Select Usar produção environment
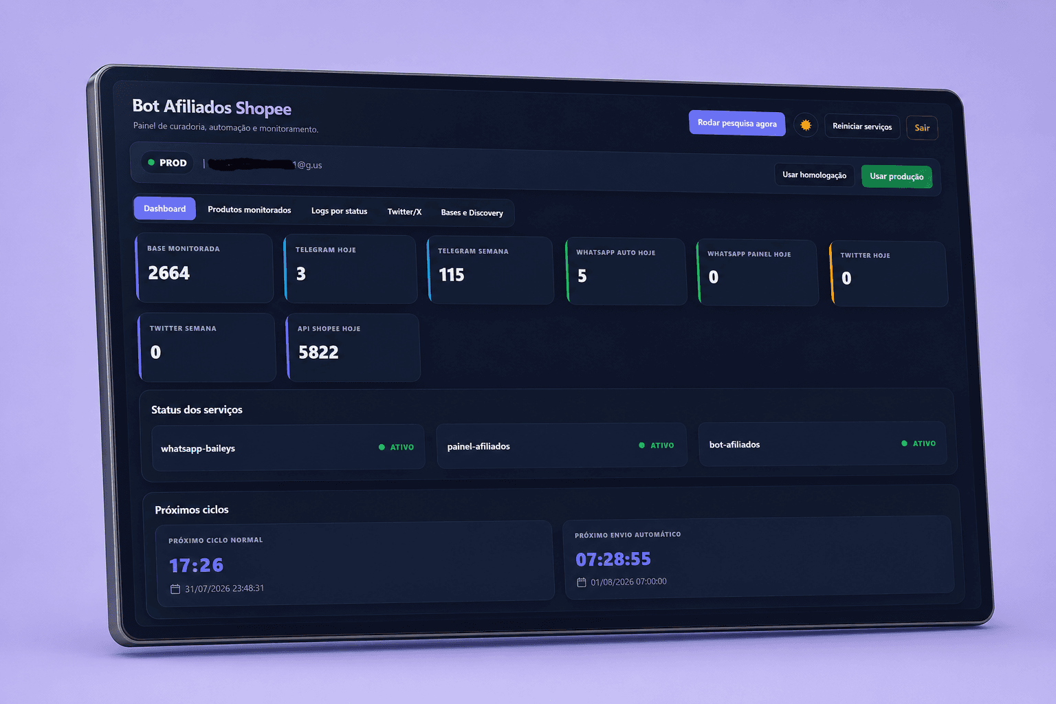 point(896,177)
